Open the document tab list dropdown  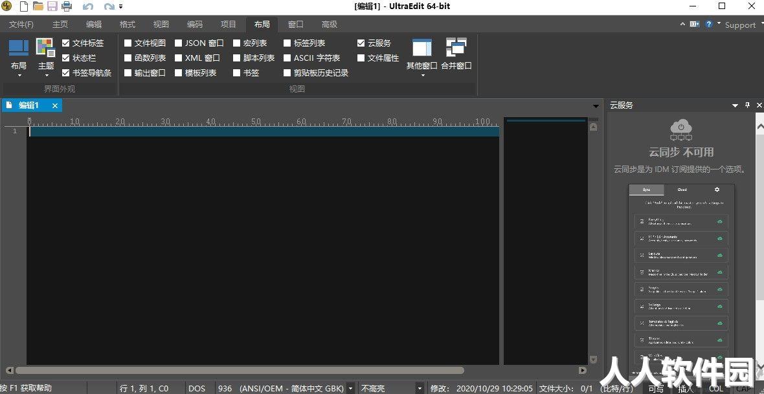(x=596, y=106)
